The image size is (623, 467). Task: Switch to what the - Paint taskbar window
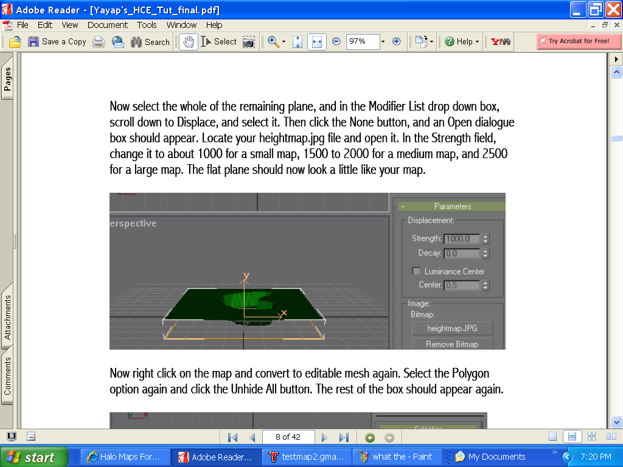coord(397,457)
